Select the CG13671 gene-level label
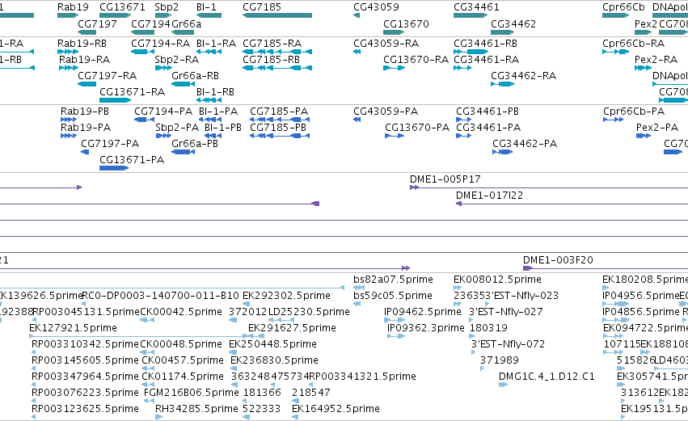 [122, 7]
